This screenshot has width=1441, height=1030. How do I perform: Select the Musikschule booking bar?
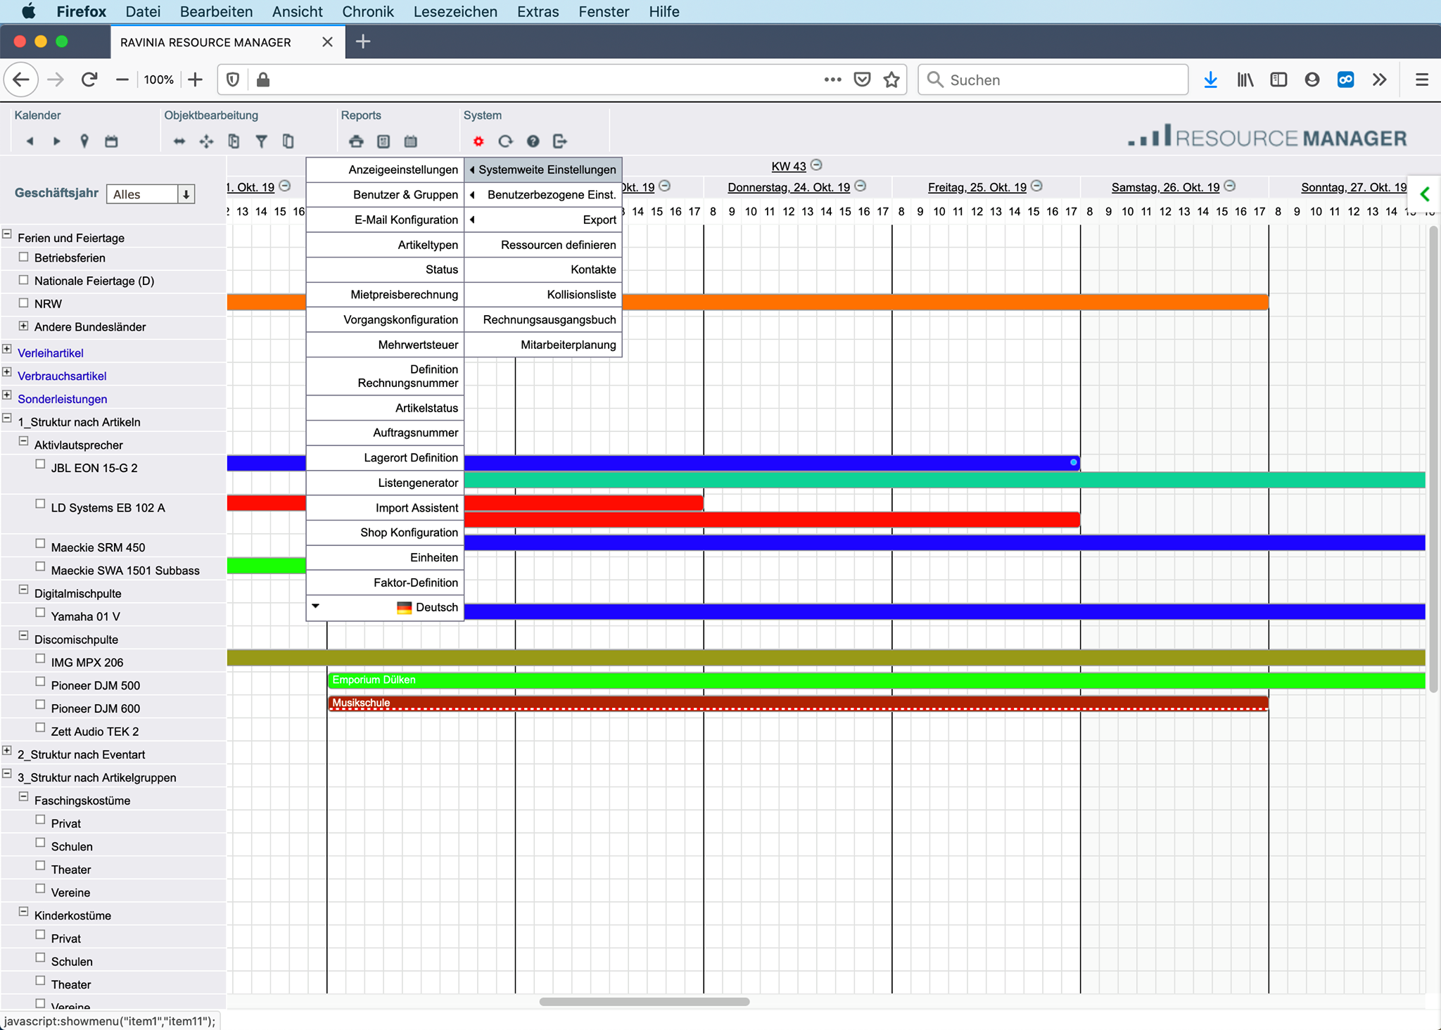pos(798,703)
